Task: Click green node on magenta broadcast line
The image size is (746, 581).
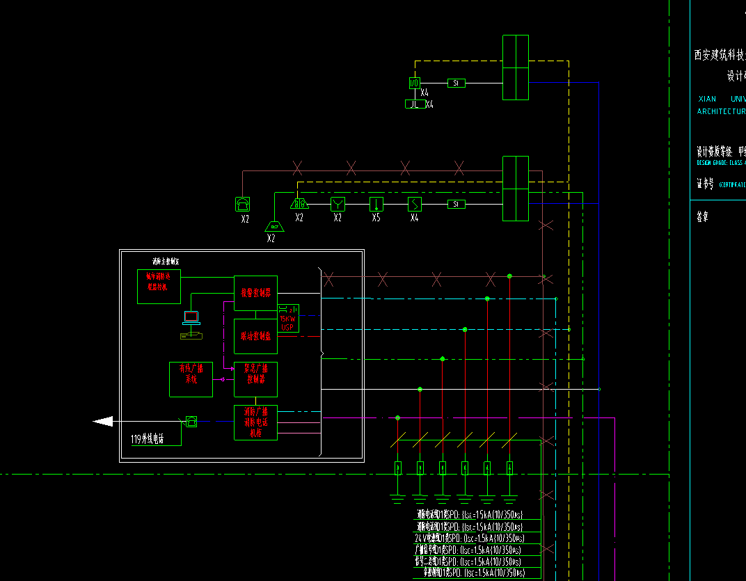Action: (398, 417)
